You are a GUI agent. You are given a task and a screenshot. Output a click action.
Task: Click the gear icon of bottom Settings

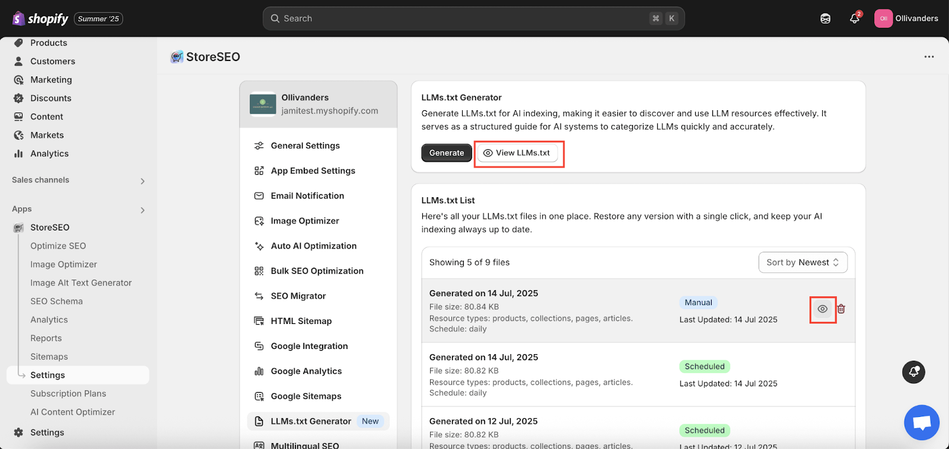point(18,432)
